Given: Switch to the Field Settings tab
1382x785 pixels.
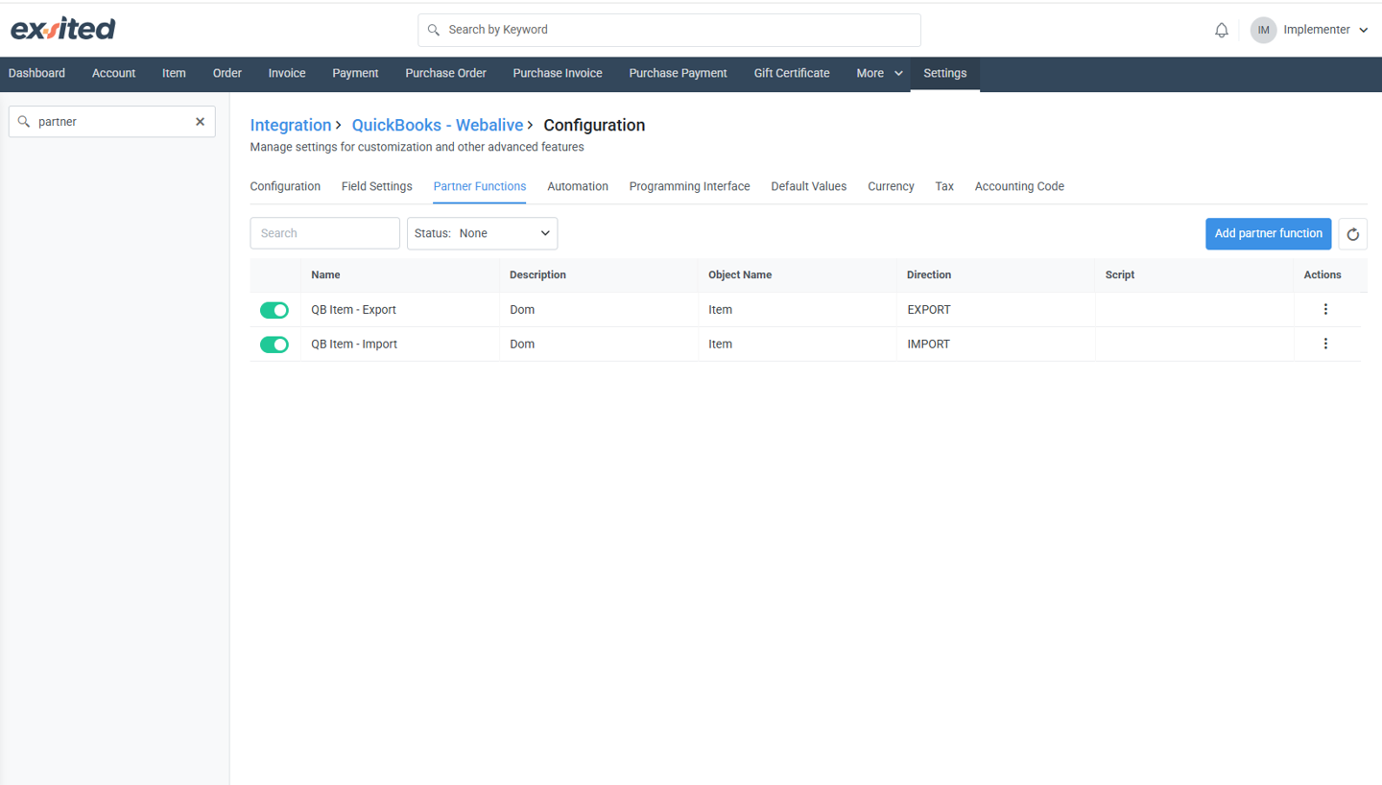Looking at the screenshot, I should coord(376,186).
